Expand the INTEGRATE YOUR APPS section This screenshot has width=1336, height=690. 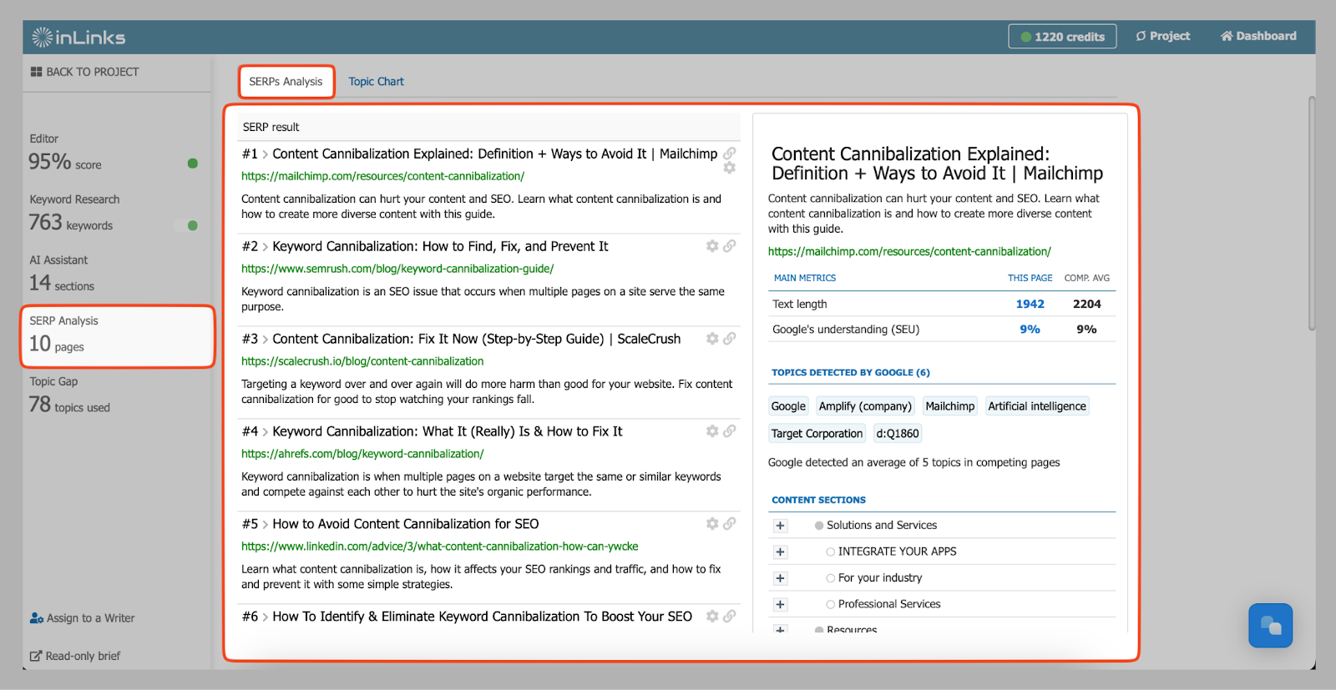pos(780,551)
